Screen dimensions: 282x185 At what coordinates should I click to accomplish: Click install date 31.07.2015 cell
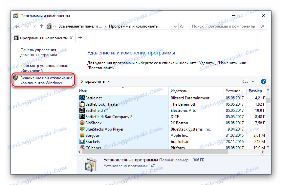pyautogui.click(x=235, y=135)
